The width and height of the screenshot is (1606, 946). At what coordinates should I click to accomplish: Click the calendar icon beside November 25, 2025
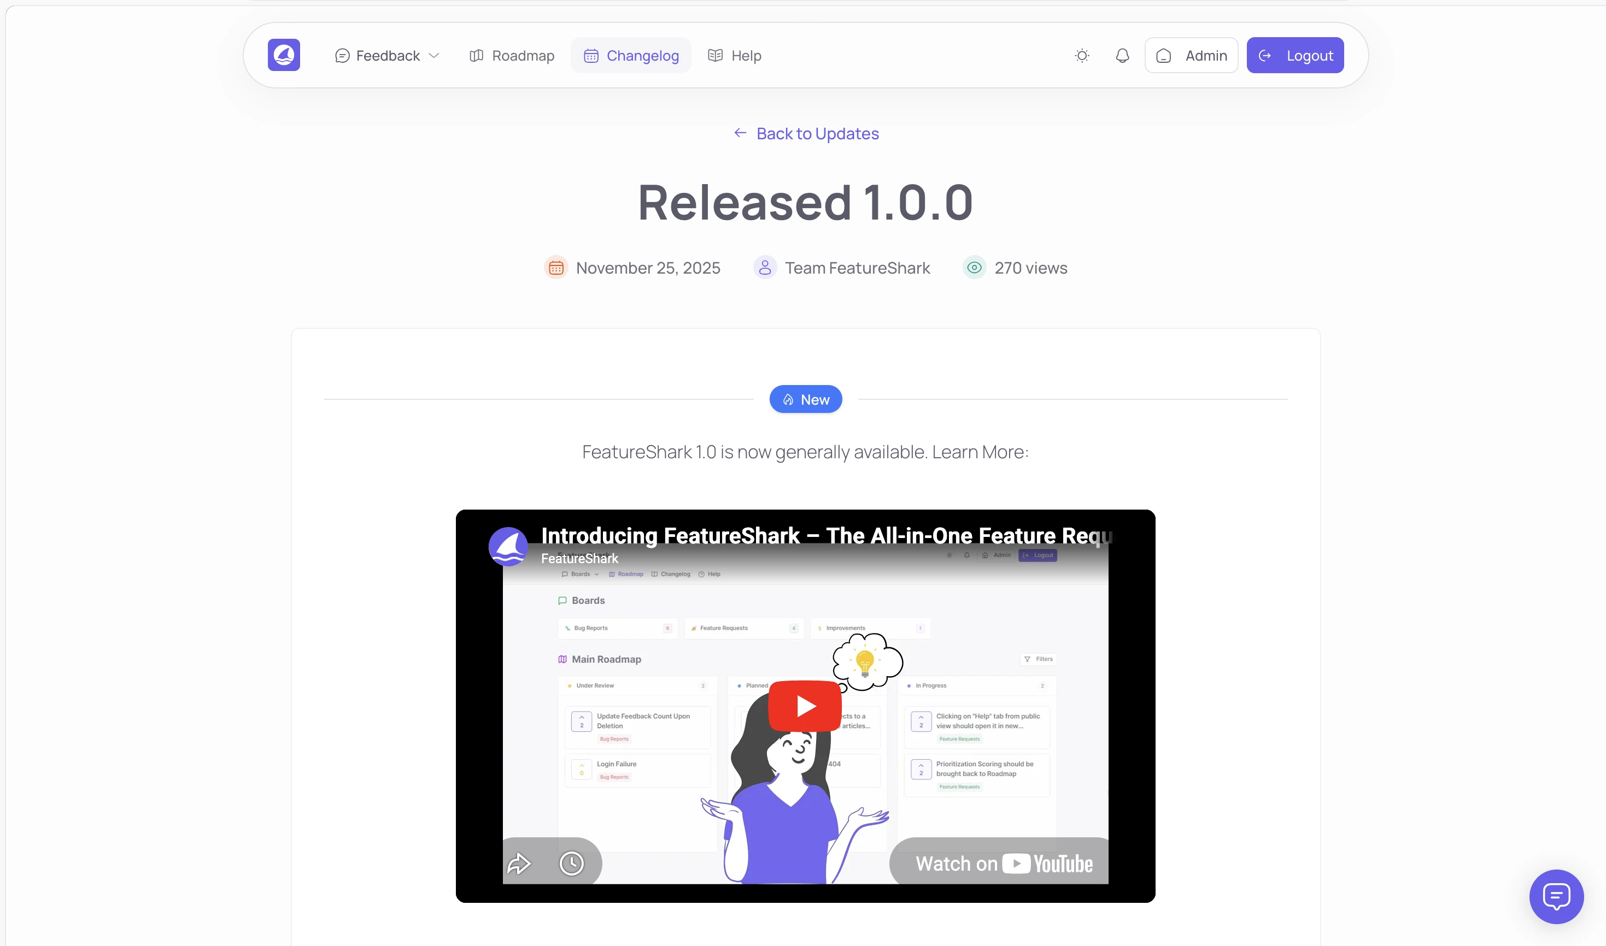(x=555, y=268)
